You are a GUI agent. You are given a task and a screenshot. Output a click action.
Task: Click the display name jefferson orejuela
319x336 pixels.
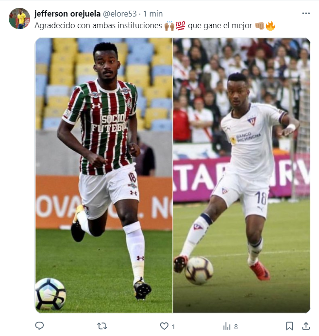[67, 14]
